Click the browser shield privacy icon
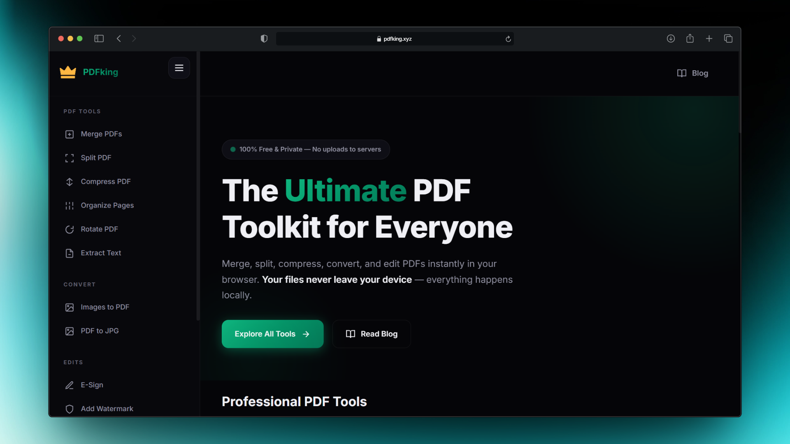This screenshot has height=444, width=790. 264,38
